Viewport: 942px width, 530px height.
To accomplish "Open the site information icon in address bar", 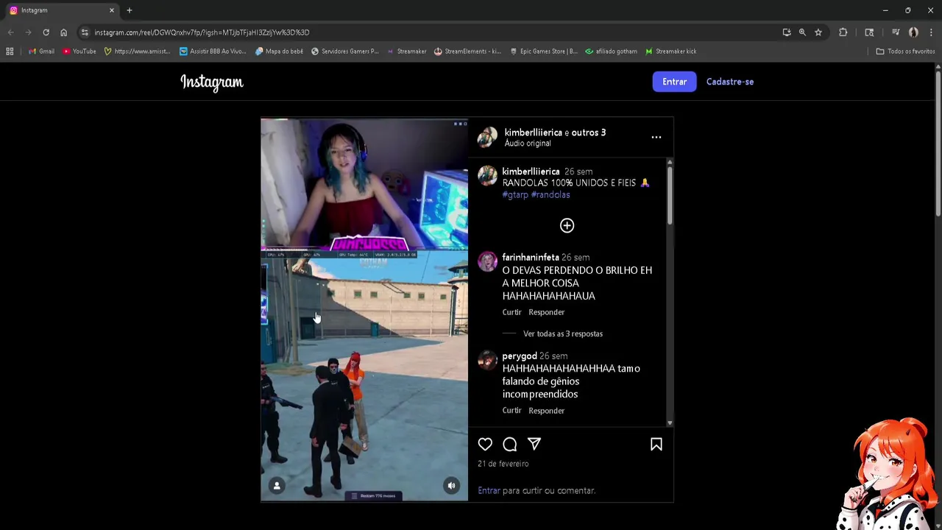I will pyautogui.click(x=85, y=32).
